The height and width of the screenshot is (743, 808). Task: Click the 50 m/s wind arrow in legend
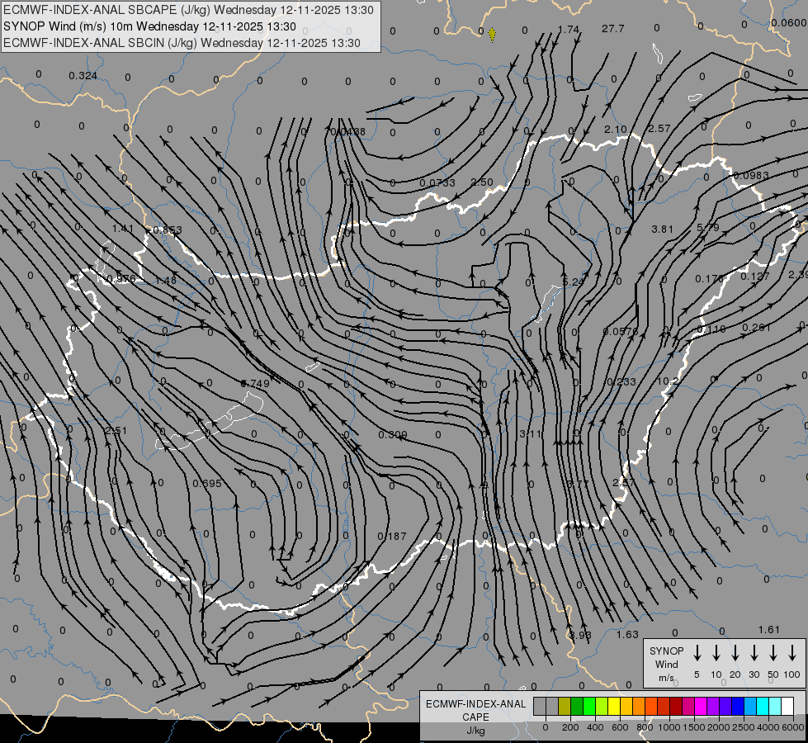click(773, 653)
